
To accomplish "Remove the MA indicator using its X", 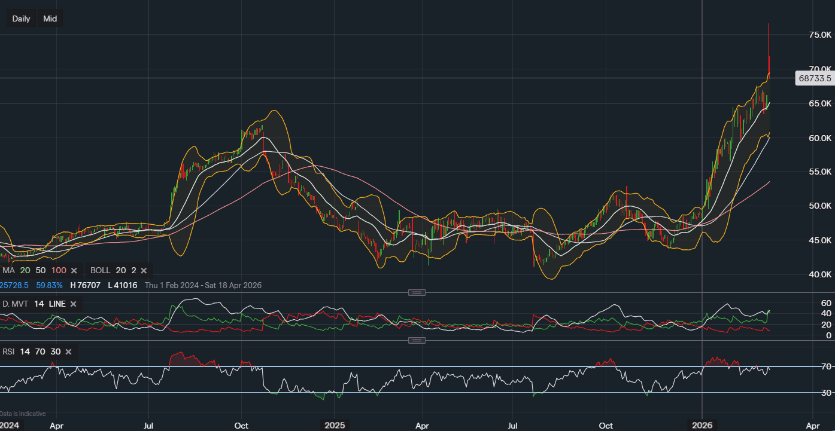I will coord(74,270).
